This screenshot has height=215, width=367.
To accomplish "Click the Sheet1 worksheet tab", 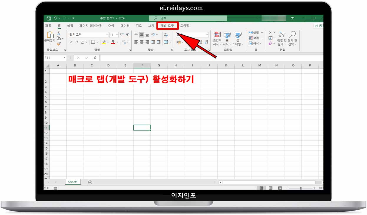I will (72, 182).
